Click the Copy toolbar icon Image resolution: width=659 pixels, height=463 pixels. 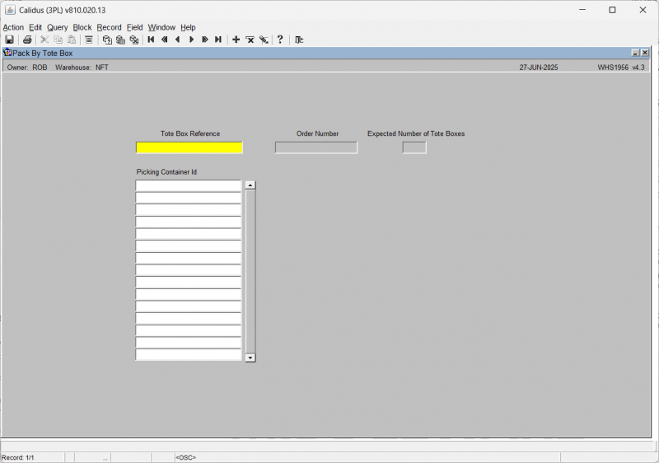(x=58, y=40)
